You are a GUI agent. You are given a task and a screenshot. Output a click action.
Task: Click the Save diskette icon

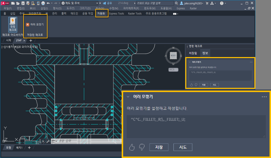[23, 3]
